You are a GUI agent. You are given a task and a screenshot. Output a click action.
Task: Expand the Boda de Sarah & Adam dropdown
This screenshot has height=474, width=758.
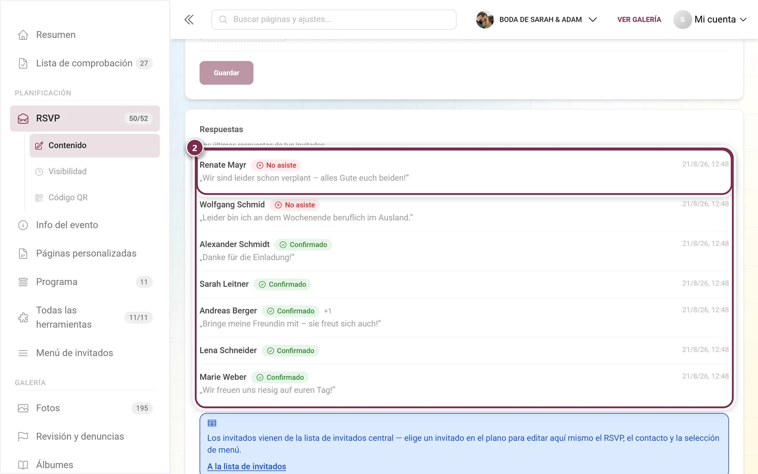point(593,19)
